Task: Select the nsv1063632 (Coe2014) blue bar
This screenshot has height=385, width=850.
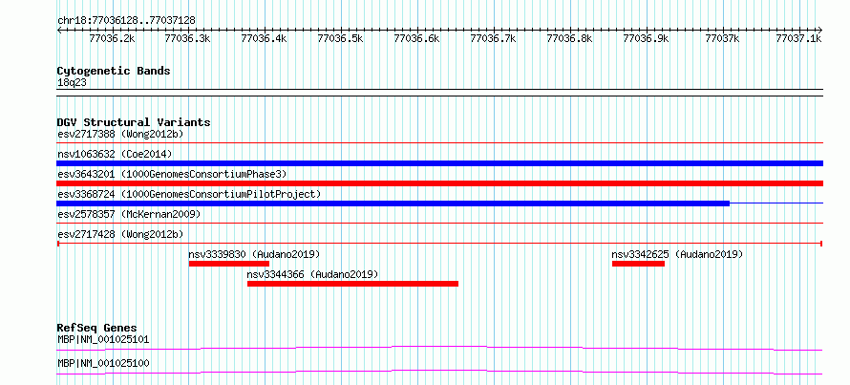Action: 439,163
